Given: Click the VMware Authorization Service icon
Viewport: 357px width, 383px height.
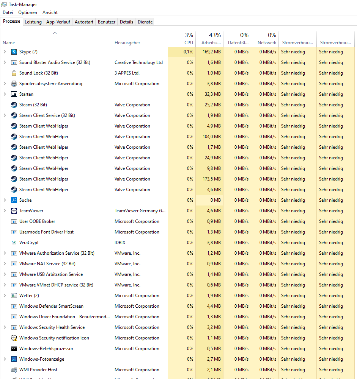Looking at the screenshot, I should coord(14,253).
